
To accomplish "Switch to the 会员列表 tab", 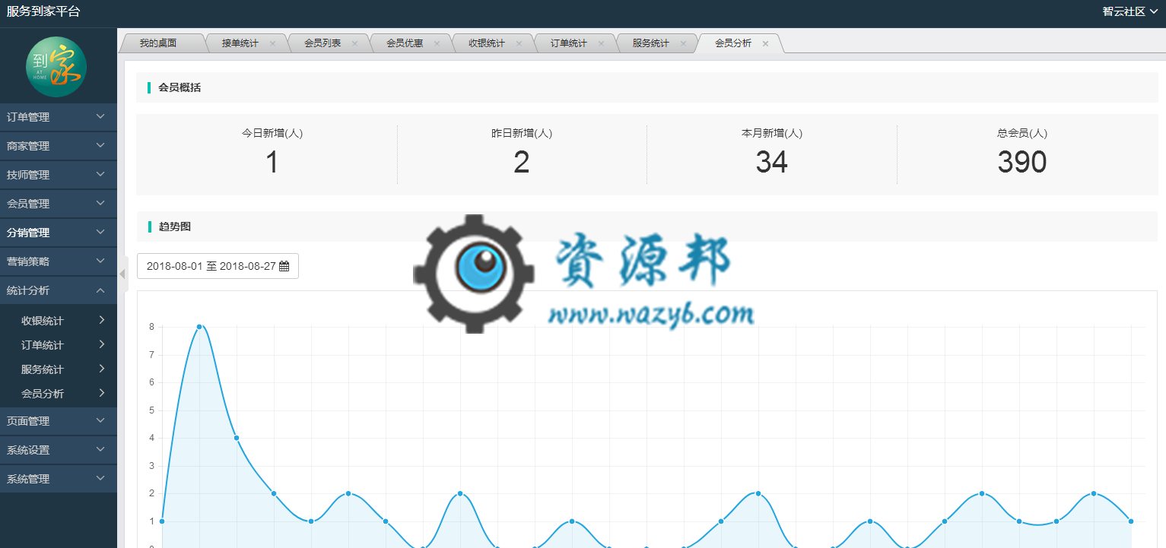I will (322, 43).
